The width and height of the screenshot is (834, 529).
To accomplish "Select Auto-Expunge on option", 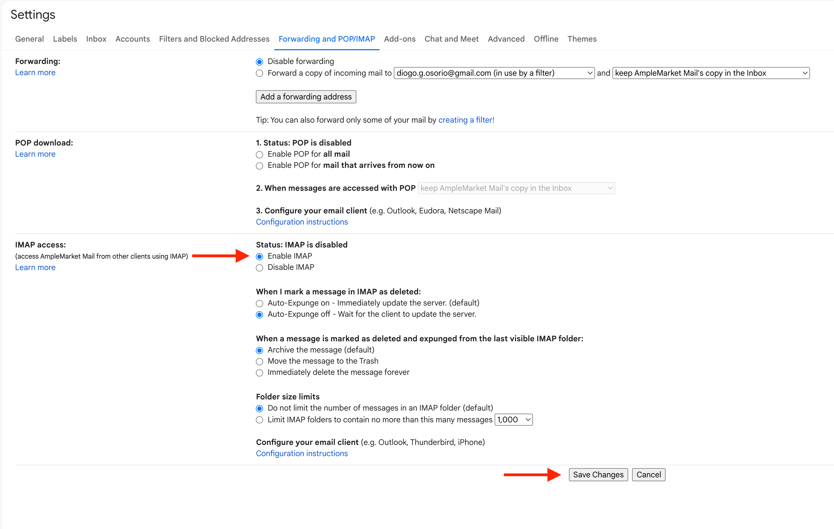I will pyautogui.click(x=259, y=304).
